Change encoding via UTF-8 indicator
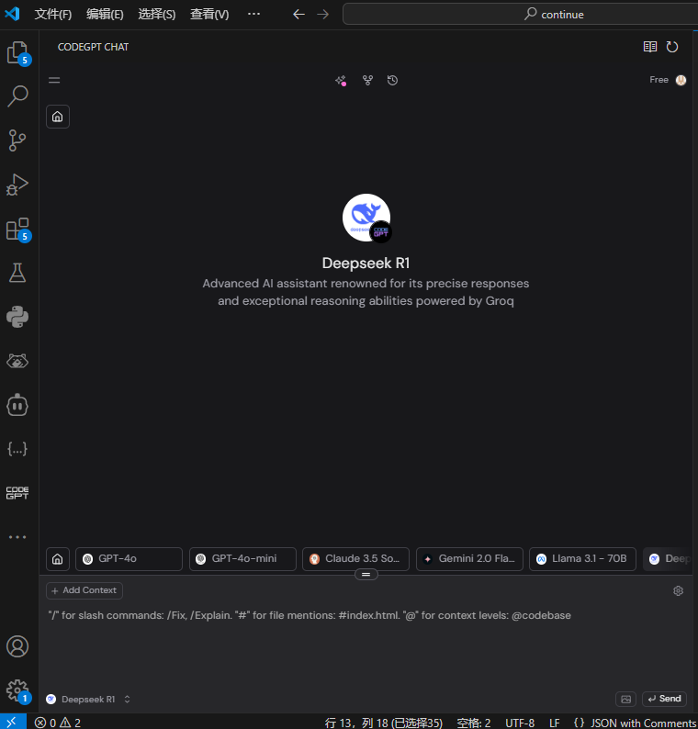Viewport: 698px width, 729px height. point(520,723)
